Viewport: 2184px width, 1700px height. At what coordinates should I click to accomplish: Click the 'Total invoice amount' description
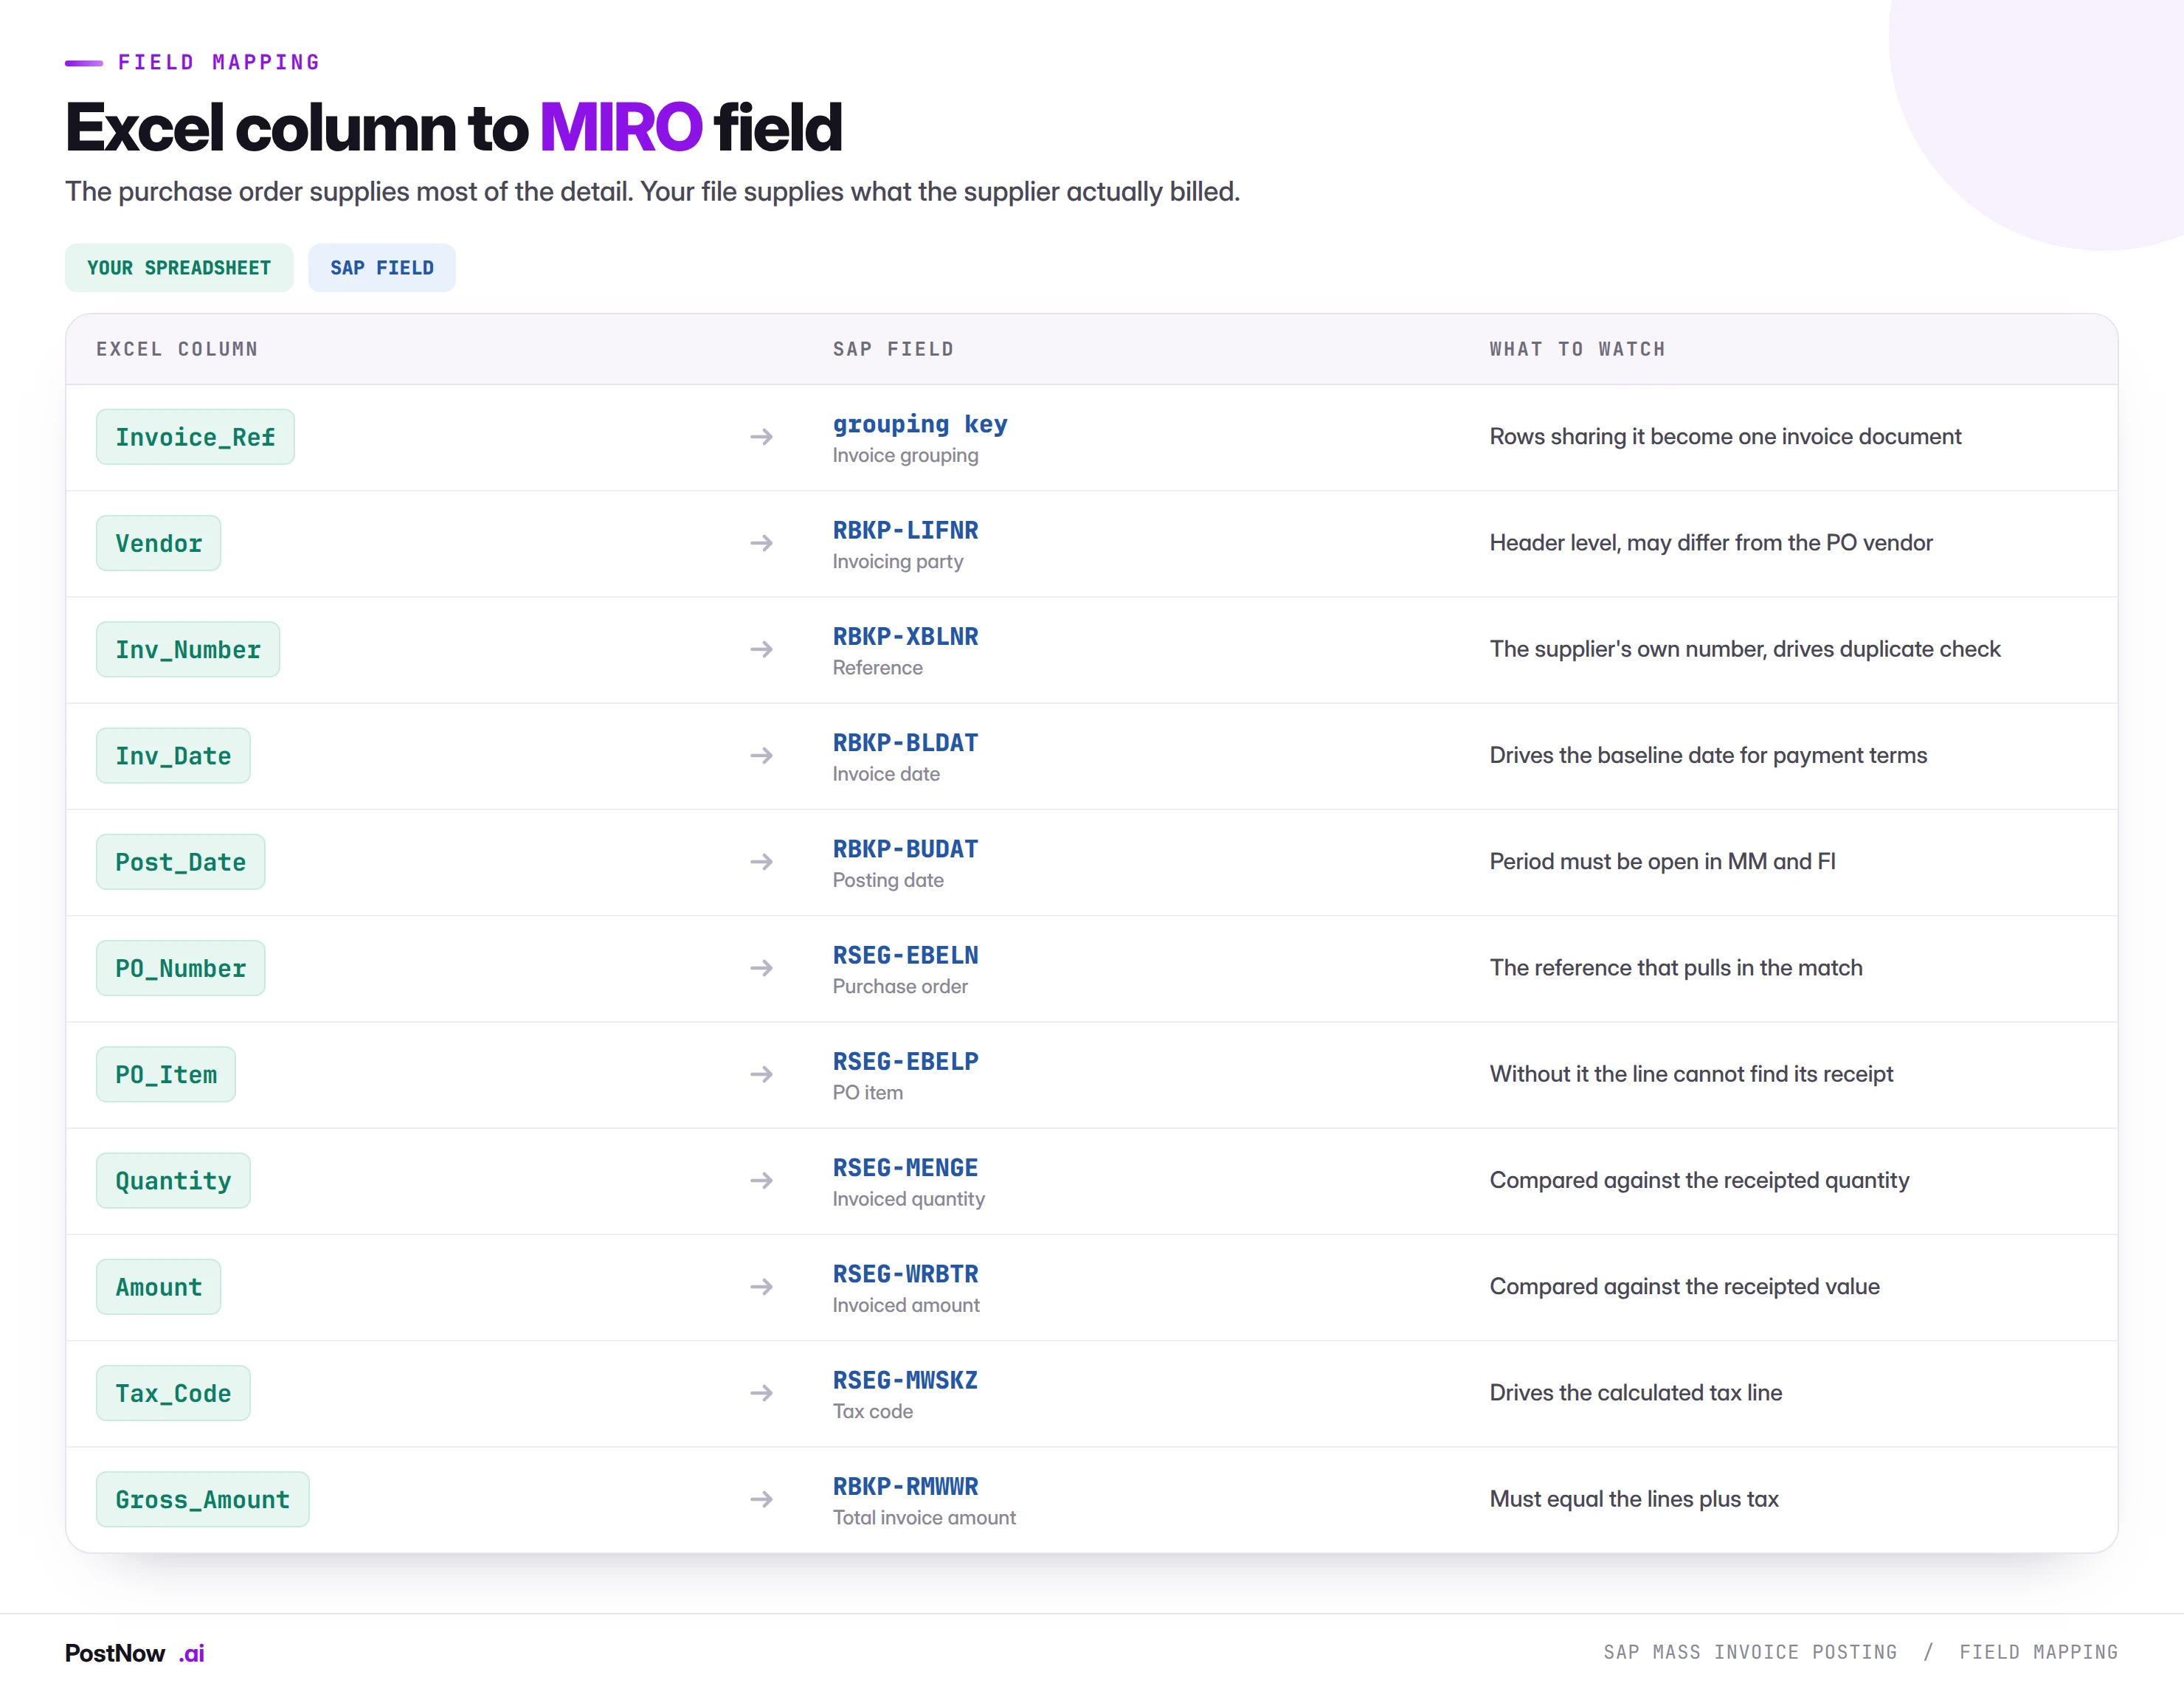pyautogui.click(x=924, y=1518)
